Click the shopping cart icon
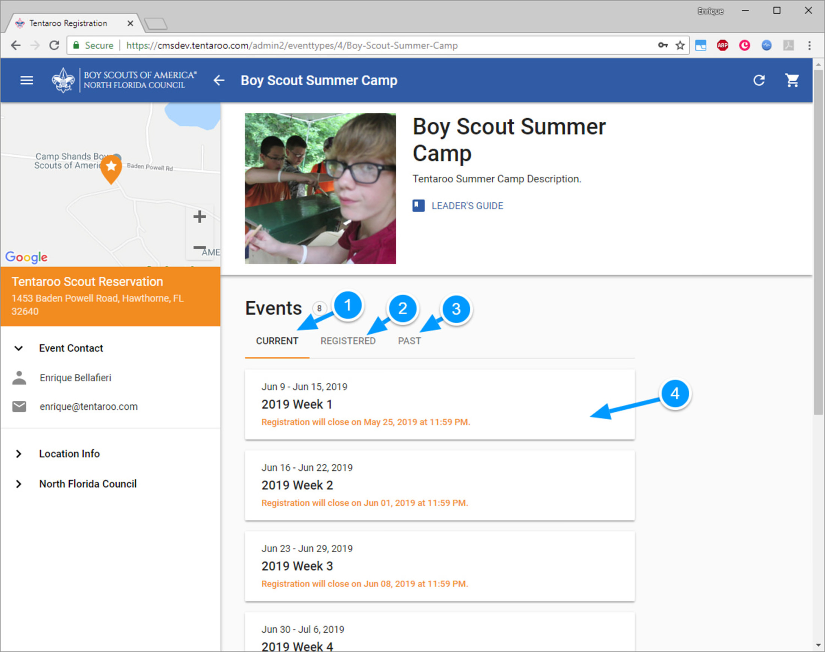Viewport: 825px width, 652px height. pos(792,80)
